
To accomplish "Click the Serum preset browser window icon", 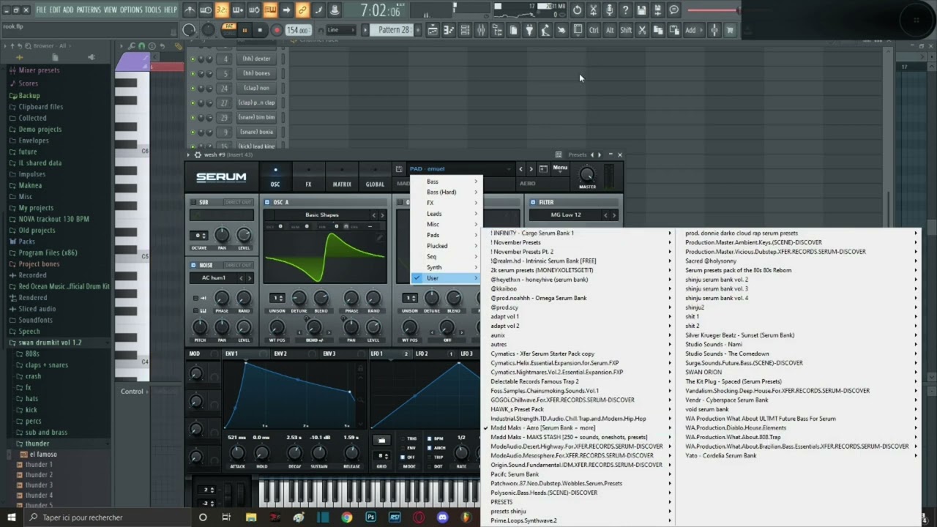I will pos(543,169).
